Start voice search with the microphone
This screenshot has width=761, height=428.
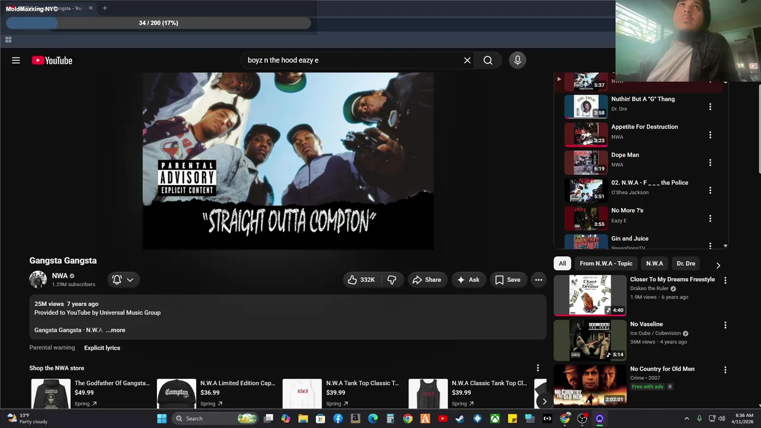517,60
